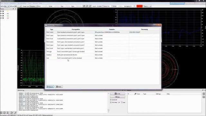Toggle visibility eye of trace S12

coord(1,14)
